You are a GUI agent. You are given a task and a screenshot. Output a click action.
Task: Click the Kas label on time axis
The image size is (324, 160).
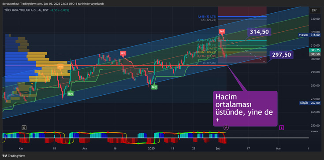tap(21, 148)
